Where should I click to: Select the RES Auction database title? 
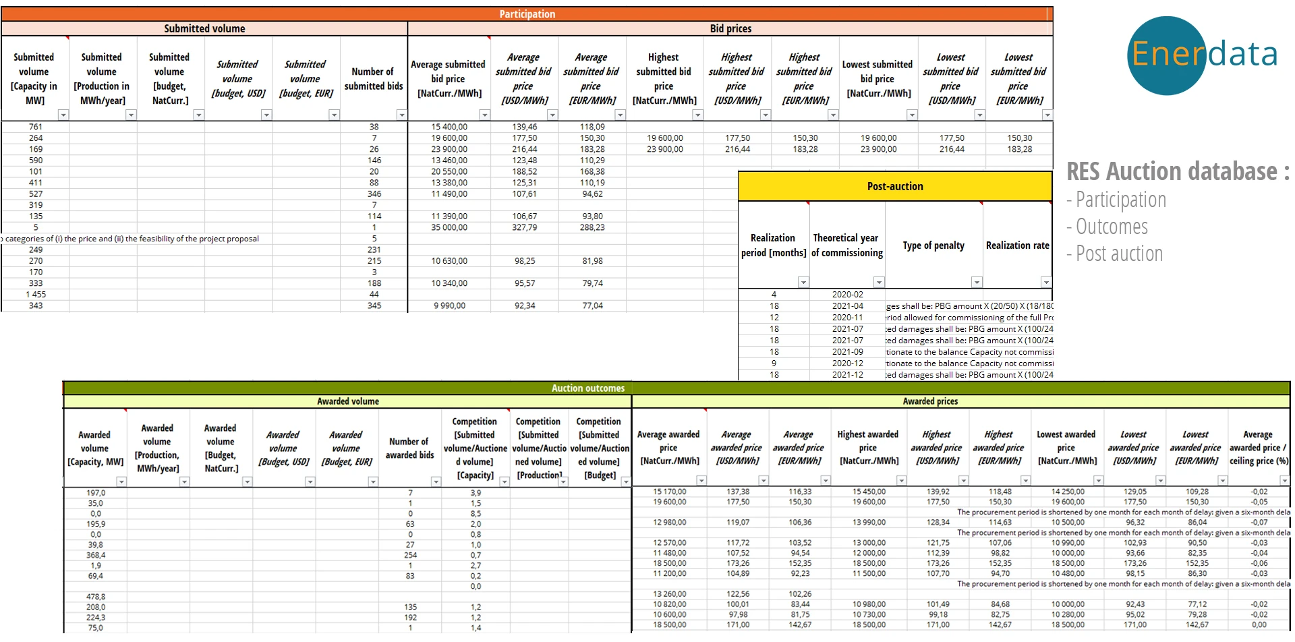tap(1178, 171)
